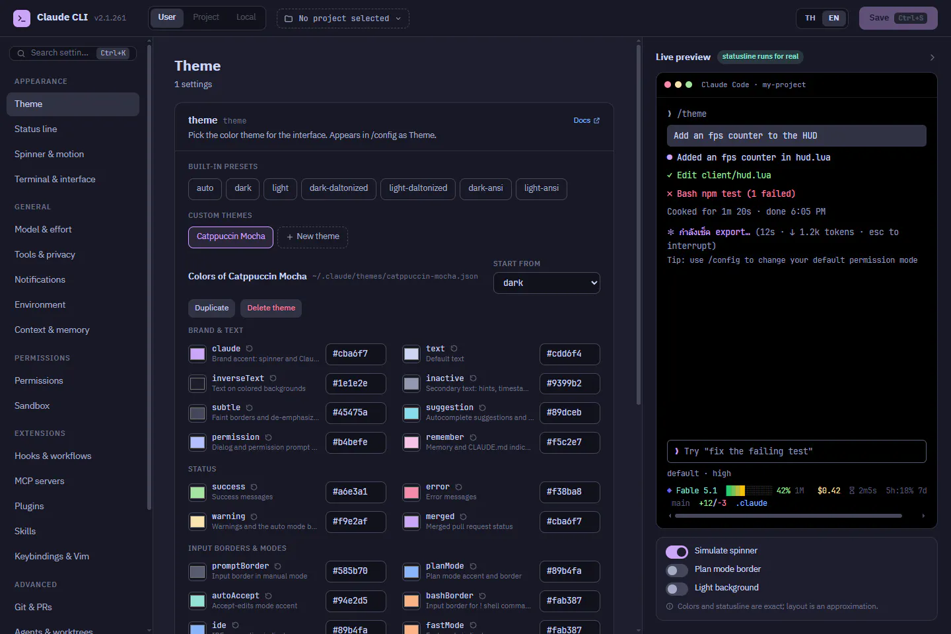The height and width of the screenshot is (634, 951).
Task: Collapse the Live preview panel chevron
Action: (x=932, y=57)
